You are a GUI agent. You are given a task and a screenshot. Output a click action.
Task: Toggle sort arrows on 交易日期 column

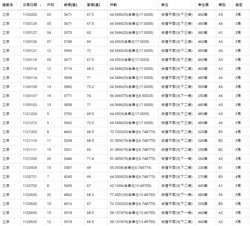40,5
